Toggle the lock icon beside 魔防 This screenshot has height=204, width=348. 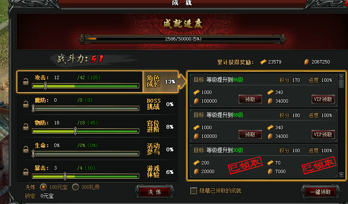click(x=26, y=104)
